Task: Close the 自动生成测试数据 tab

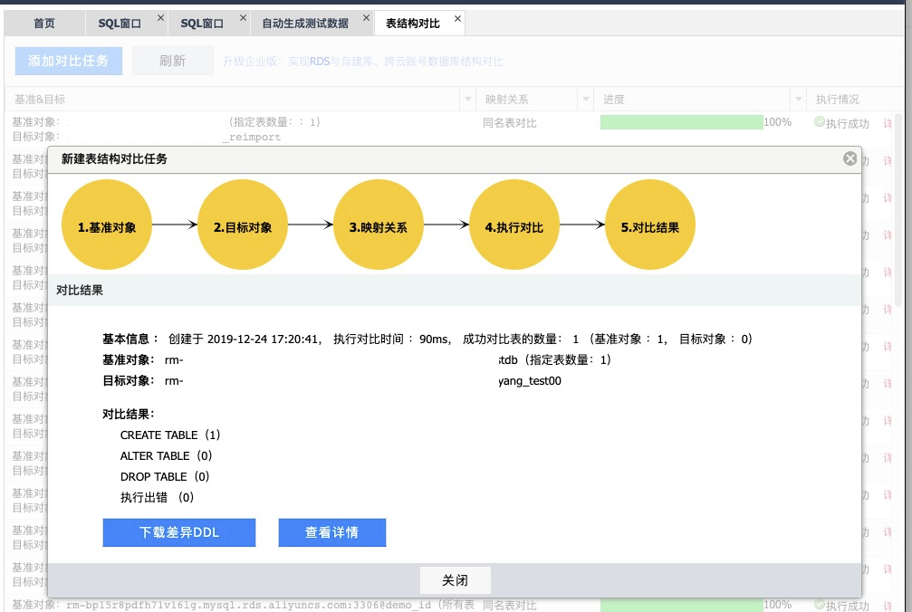Action: coord(366,18)
